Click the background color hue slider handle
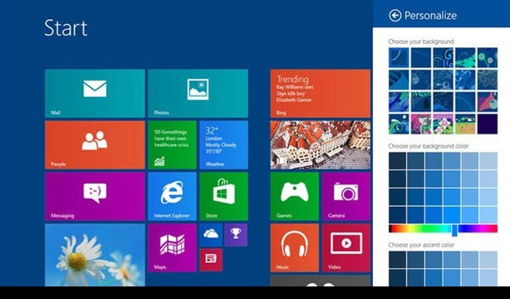Image resolution: width=510 pixels, height=299 pixels. [455, 230]
